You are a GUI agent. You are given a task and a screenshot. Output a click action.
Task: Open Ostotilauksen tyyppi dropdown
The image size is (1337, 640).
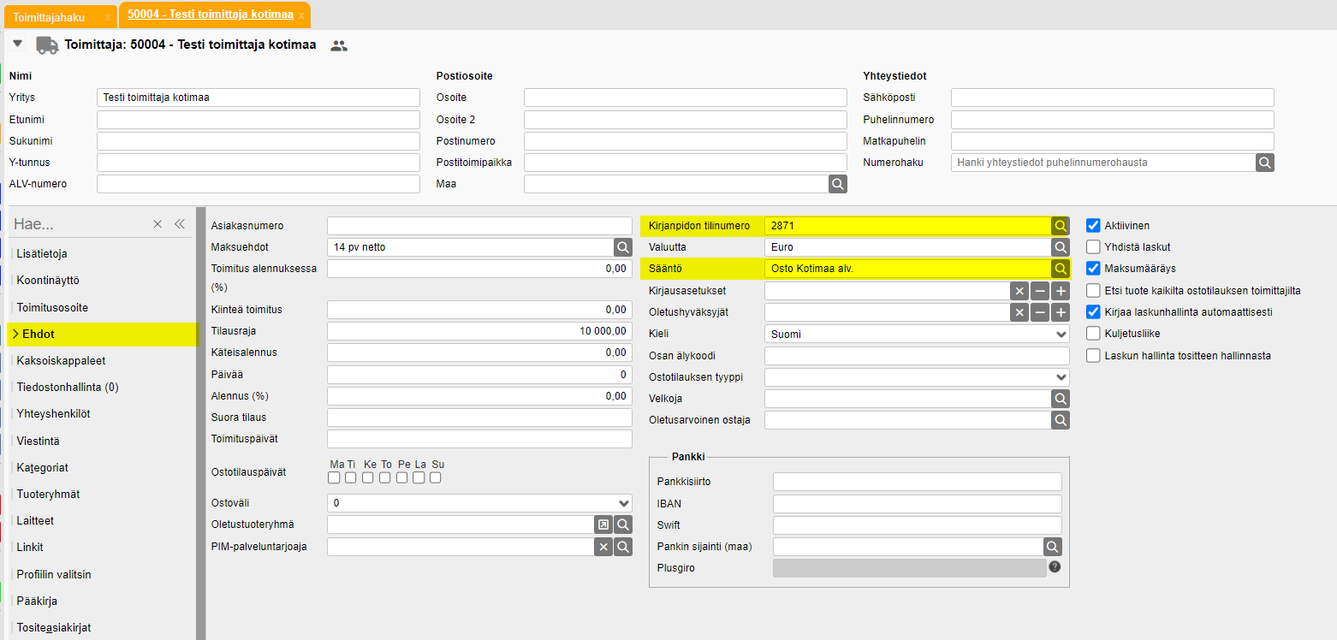click(x=917, y=377)
